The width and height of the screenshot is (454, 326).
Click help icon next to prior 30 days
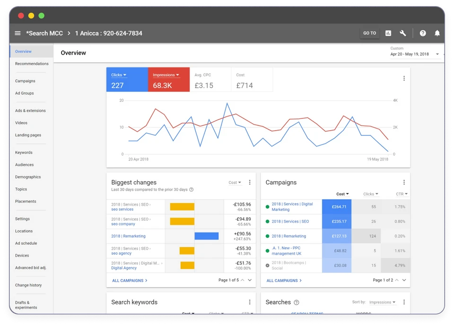coord(192,190)
